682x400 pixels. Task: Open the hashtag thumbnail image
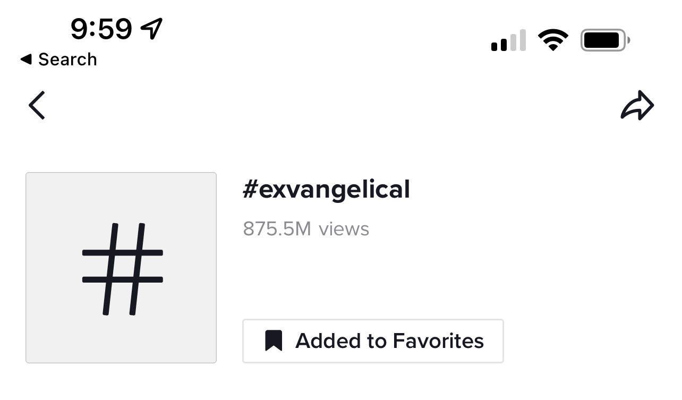(121, 268)
